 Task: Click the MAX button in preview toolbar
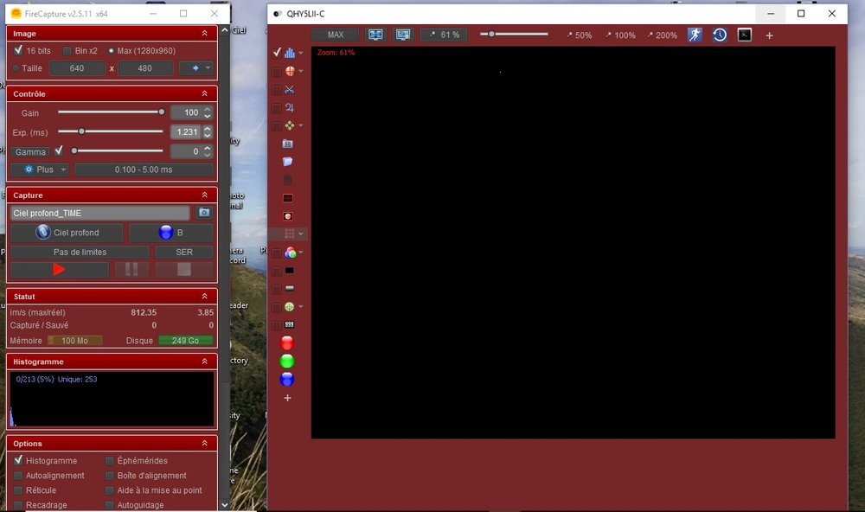[336, 35]
